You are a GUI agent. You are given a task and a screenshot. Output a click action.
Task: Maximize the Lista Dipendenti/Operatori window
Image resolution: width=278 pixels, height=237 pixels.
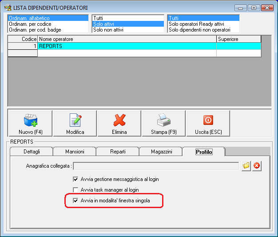[254, 8]
